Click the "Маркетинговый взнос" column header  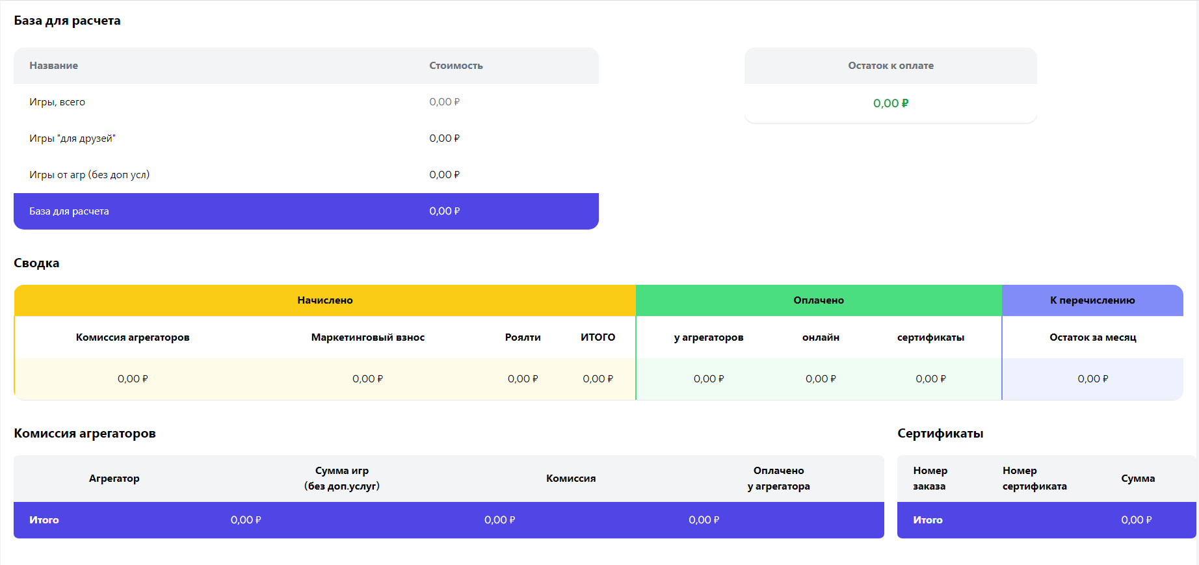coord(367,337)
